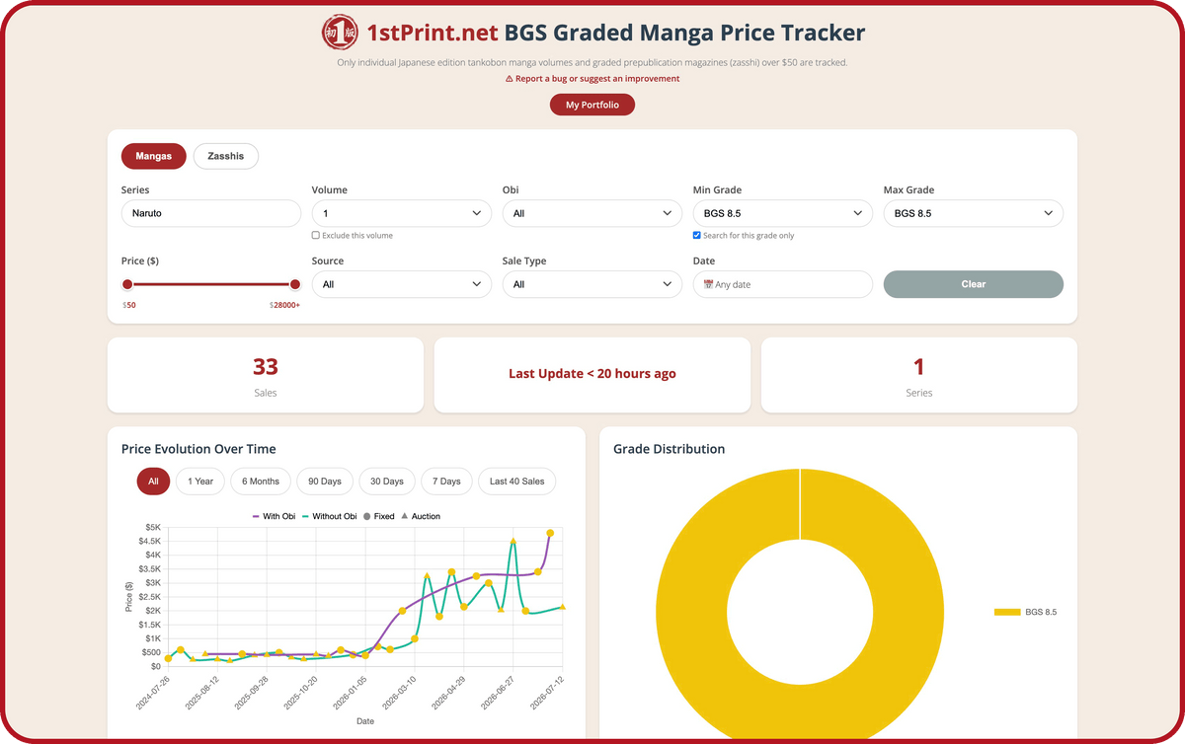Open My Portfolio
The width and height of the screenshot is (1185, 744).
(592, 105)
